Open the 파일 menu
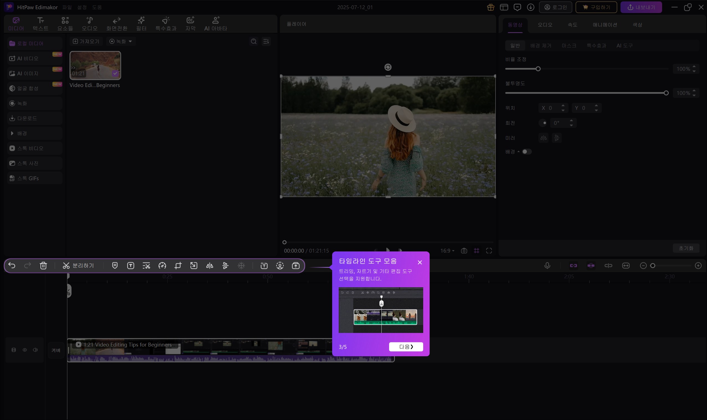 click(67, 7)
